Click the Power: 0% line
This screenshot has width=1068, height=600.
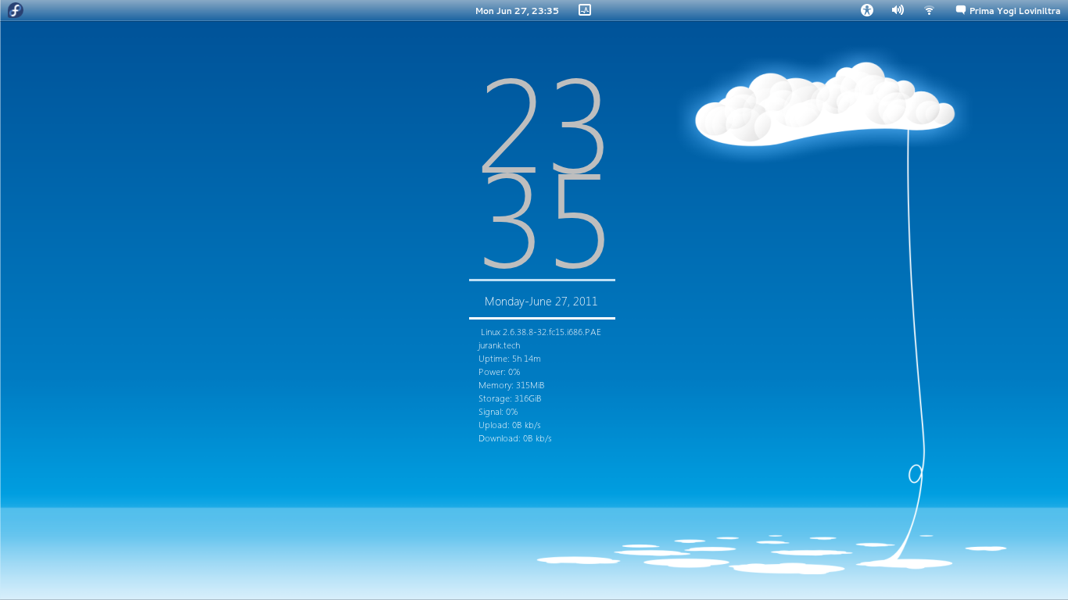tap(499, 372)
